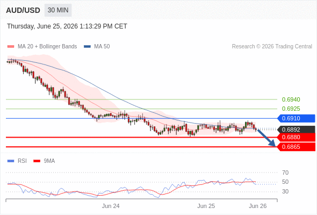Click the RSI 30 level label
This screenshot has width=317, height=215.
coord(285,191)
